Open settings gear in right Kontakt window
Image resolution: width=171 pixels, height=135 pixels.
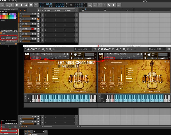point(120,49)
